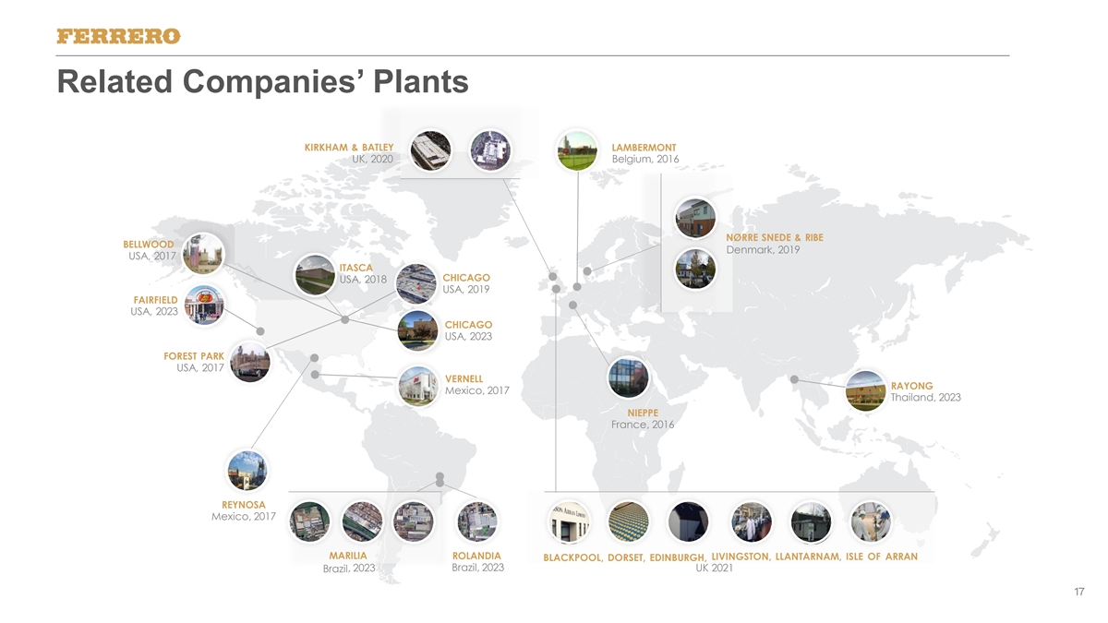Viewport: 1108px width, 623px height.
Task: Select the 'USA, 2019' caption
Action: (466, 290)
